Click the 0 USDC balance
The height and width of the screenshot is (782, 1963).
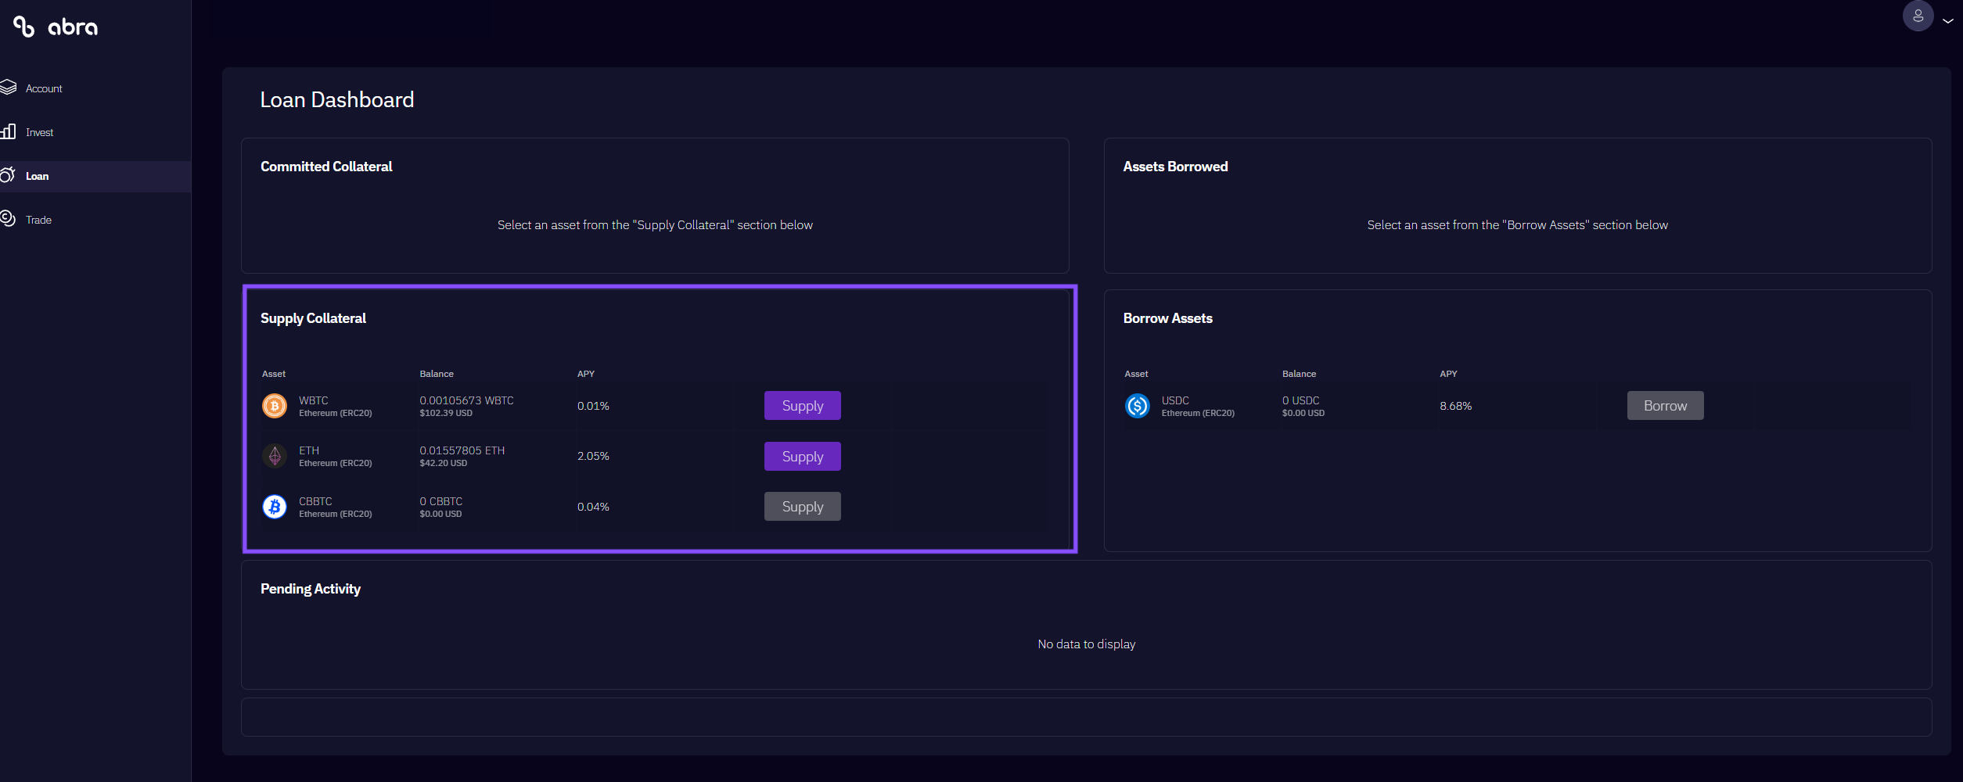pyautogui.click(x=1301, y=400)
